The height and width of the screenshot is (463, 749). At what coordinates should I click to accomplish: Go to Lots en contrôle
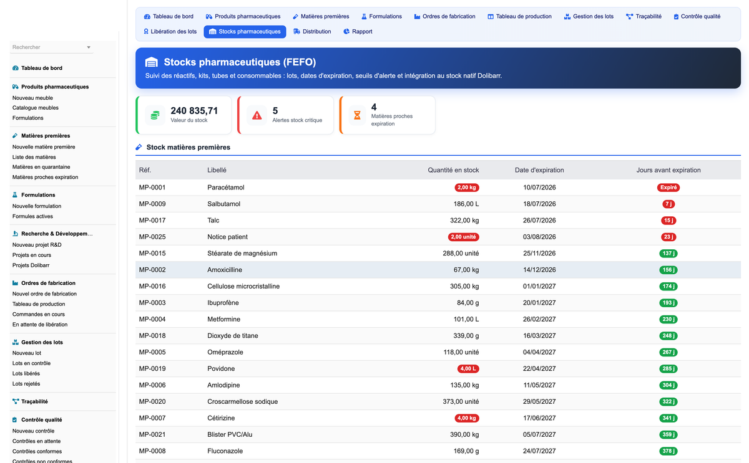point(32,363)
